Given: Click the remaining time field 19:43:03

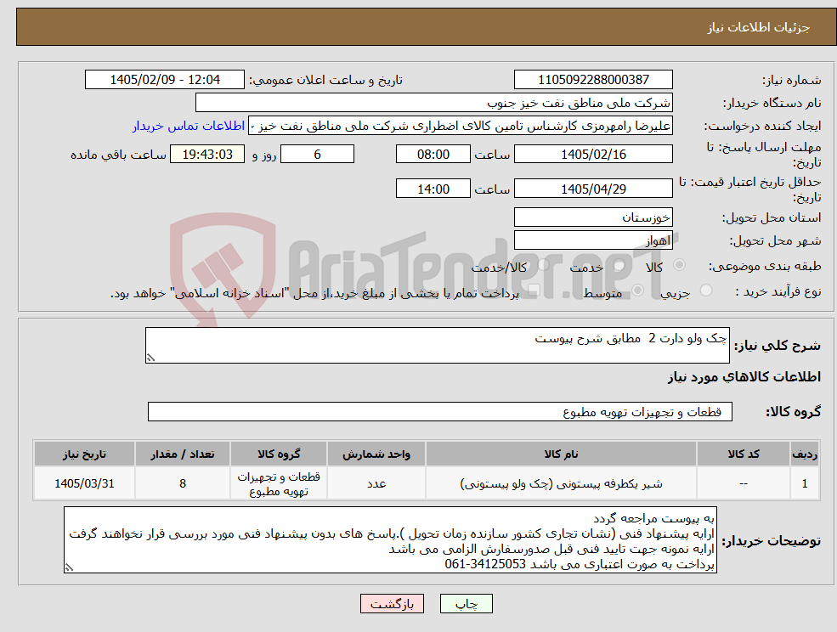Looking at the screenshot, I should [x=207, y=155].
